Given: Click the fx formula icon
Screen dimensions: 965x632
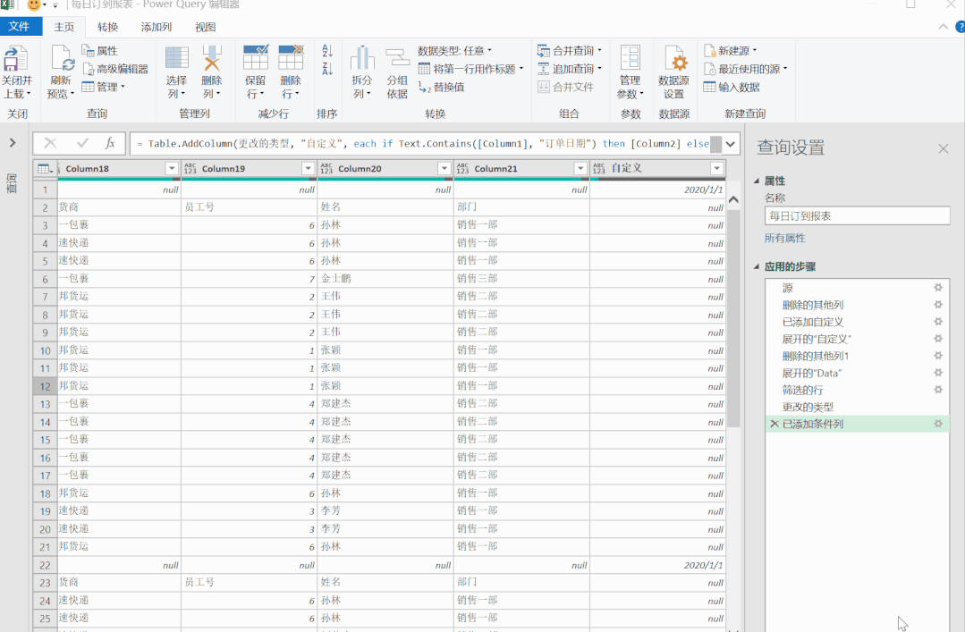Looking at the screenshot, I should 110,143.
